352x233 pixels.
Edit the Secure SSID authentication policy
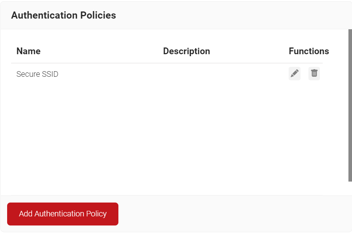click(295, 74)
